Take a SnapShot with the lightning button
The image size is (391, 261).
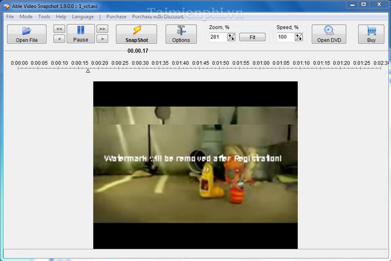(136, 34)
